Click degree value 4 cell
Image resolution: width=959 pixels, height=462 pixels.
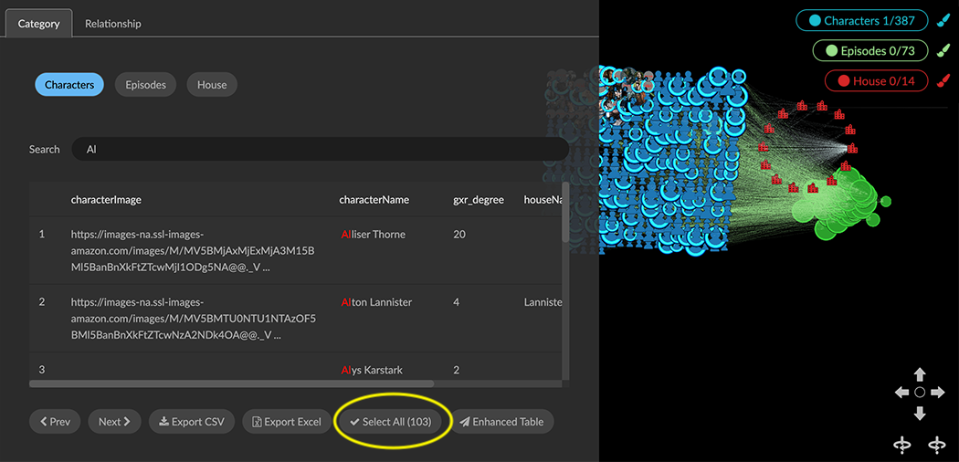(x=457, y=302)
